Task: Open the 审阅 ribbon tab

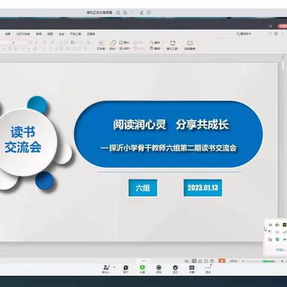Action: 39,34
